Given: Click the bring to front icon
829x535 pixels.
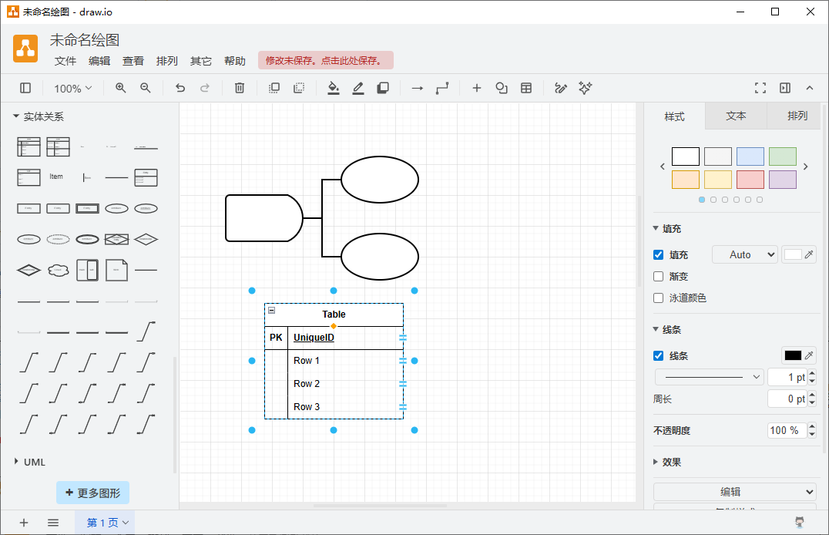Looking at the screenshot, I should coord(274,88).
